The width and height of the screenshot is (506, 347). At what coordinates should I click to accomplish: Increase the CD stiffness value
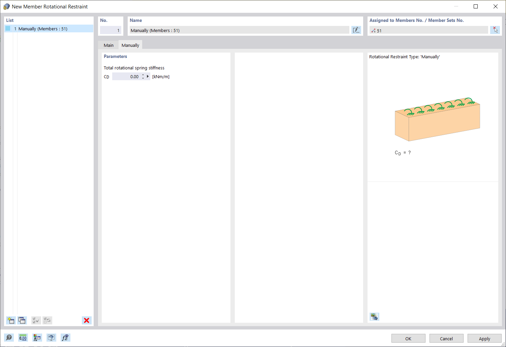[143, 75]
